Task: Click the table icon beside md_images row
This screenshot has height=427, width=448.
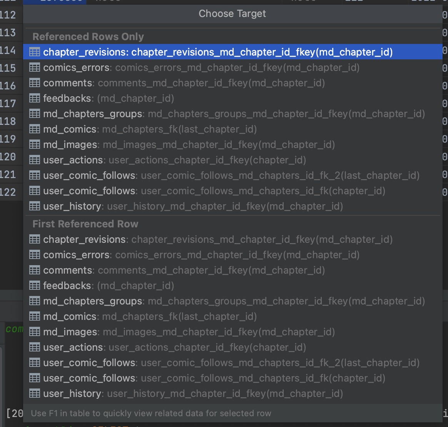Action: click(x=34, y=144)
